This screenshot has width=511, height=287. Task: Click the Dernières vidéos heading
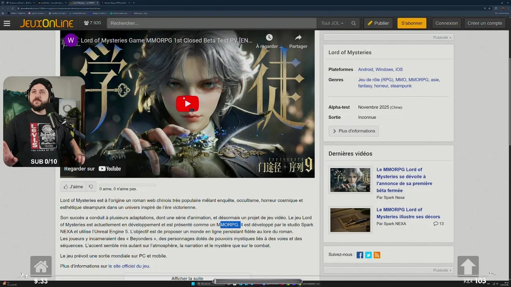[350, 153]
